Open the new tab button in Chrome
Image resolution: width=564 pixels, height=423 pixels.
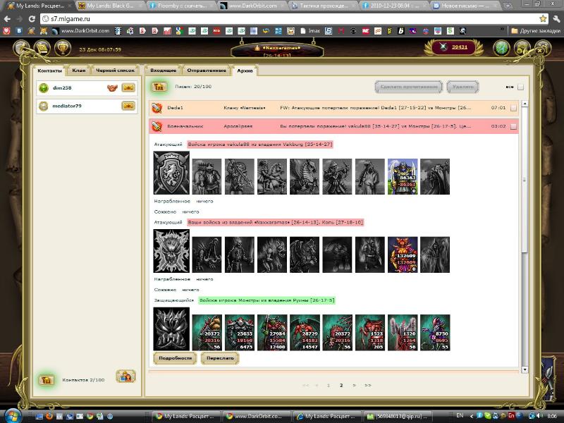508,6
